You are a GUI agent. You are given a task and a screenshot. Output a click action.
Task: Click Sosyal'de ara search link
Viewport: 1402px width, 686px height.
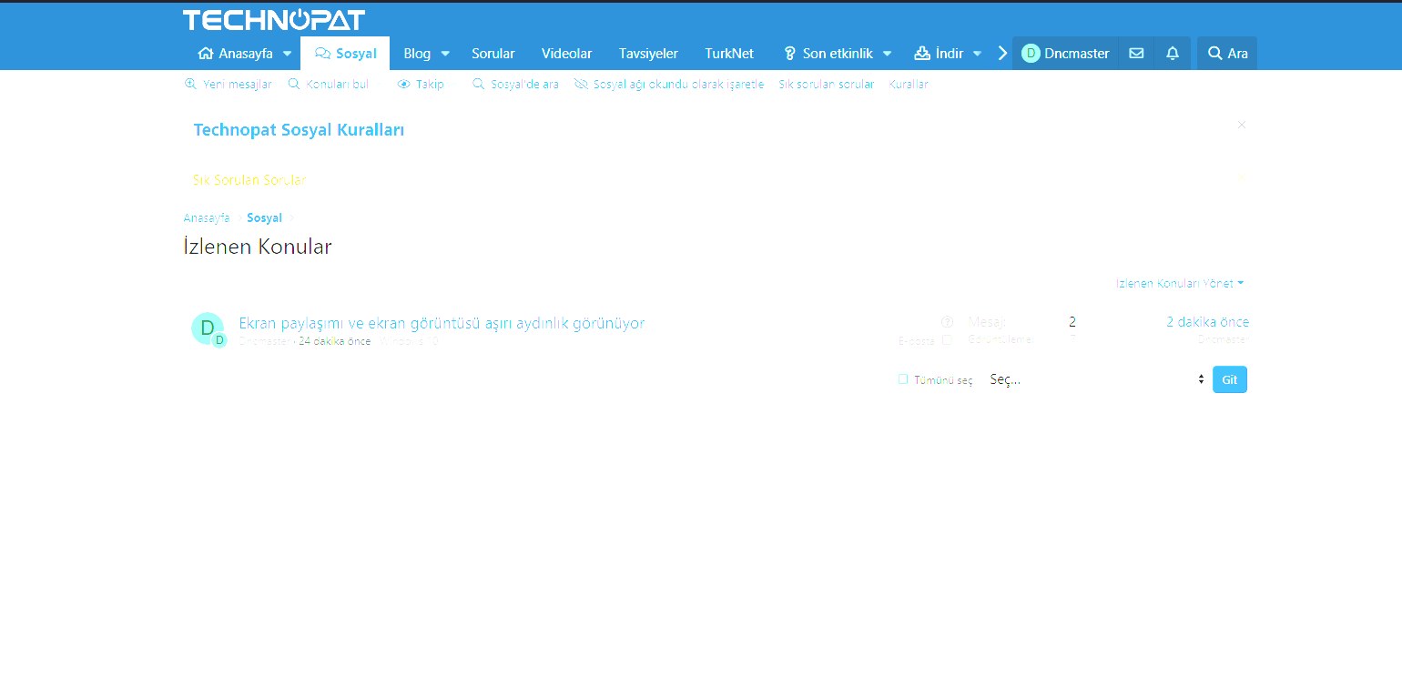coord(515,84)
